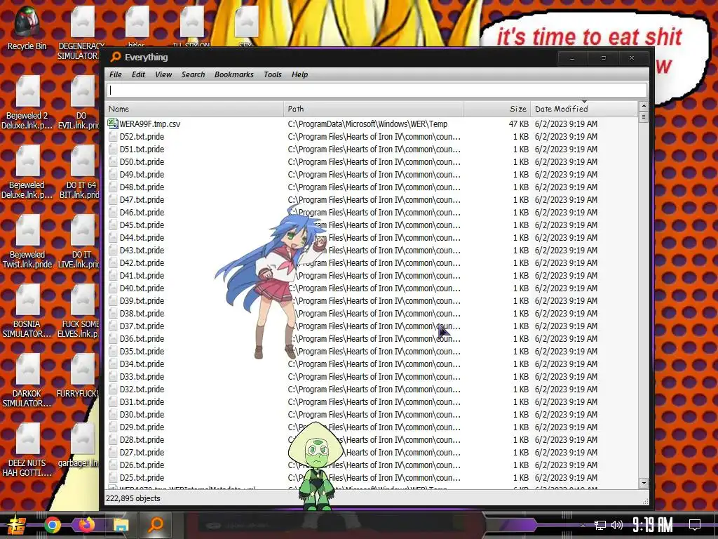Sort by Date Modified column header
718x539 pixels.
coord(584,109)
